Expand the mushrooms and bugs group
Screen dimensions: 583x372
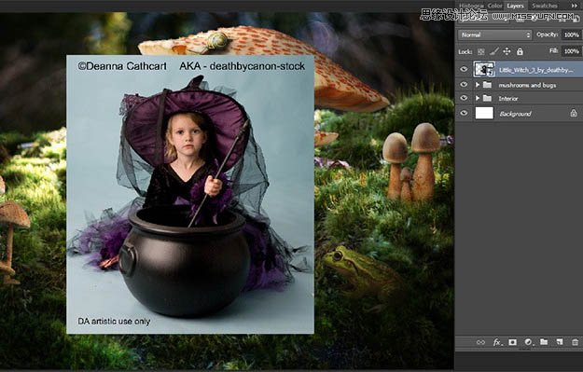pyautogui.click(x=478, y=85)
